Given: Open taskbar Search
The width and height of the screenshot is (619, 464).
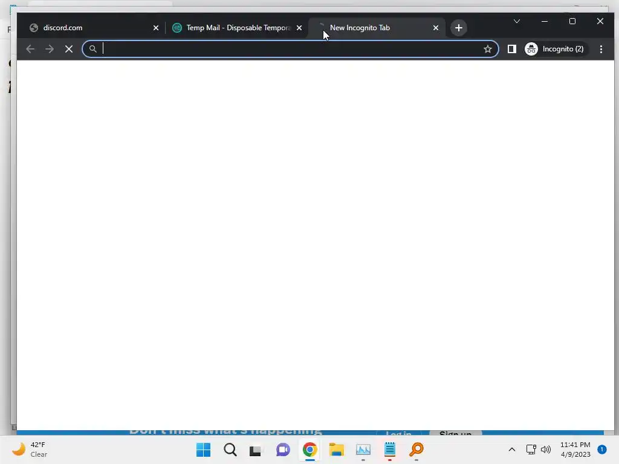Looking at the screenshot, I should pos(230,449).
